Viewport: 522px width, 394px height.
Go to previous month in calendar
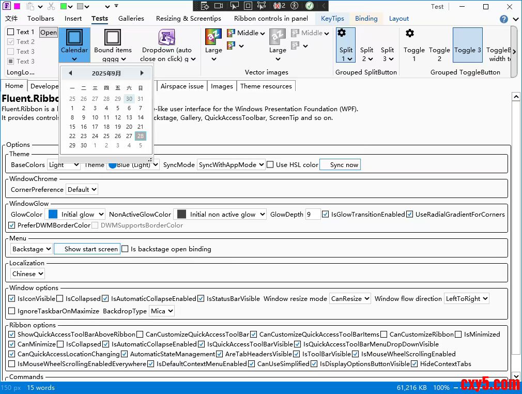pyautogui.click(x=70, y=73)
